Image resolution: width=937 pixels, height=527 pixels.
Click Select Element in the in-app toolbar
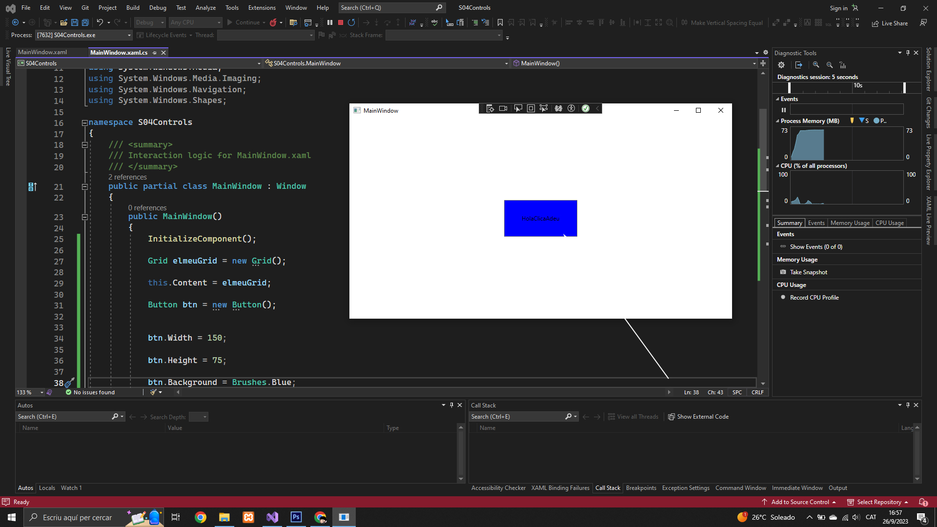(x=518, y=108)
